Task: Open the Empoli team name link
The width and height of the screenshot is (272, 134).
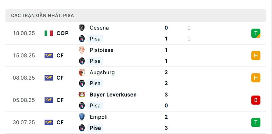Action: (99, 117)
